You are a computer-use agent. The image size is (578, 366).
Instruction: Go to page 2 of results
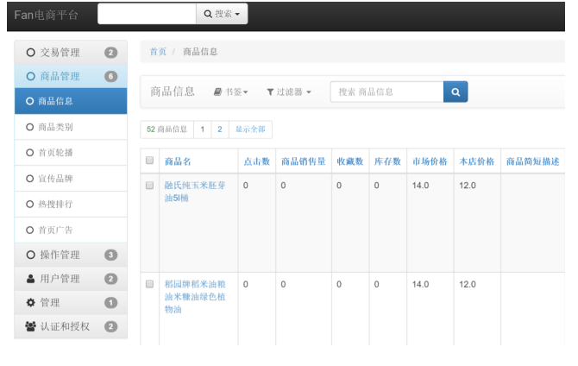click(x=220, y=129)
